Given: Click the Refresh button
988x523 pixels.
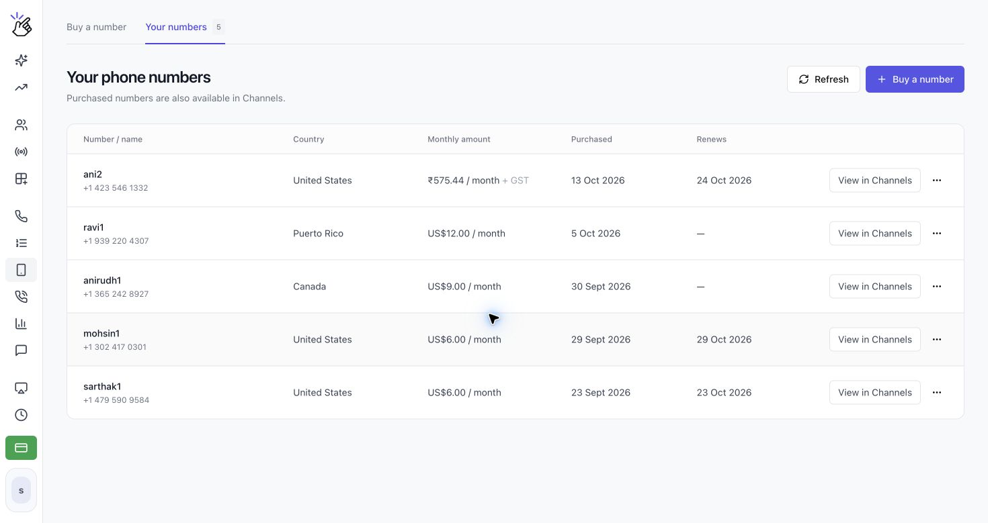Looking at the screenshot, I should 823,79.
